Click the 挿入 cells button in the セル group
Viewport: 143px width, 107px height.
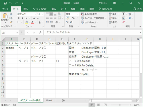(x=113, y=14)
